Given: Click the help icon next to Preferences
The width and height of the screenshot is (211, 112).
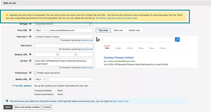Looking at the screenshot, I should click(x=30, y=73).
